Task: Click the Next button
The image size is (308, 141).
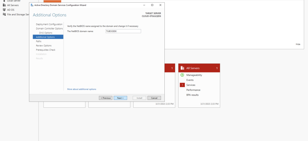Action: click(120, 98)
